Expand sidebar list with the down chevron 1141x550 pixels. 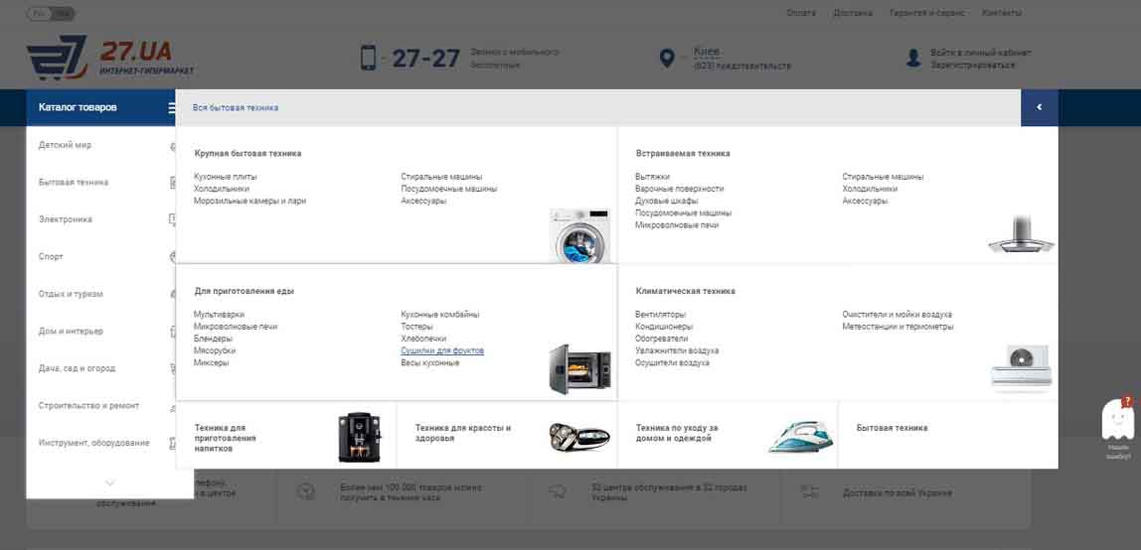109,482
